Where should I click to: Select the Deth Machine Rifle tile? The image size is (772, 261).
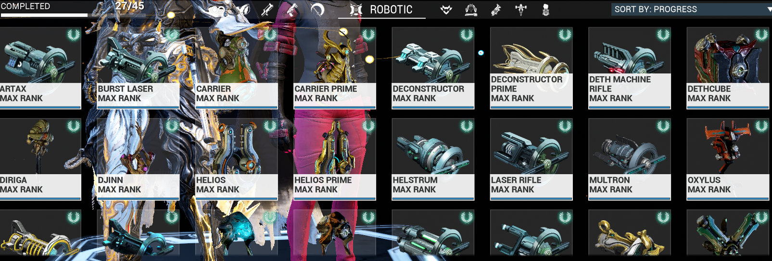630,68
